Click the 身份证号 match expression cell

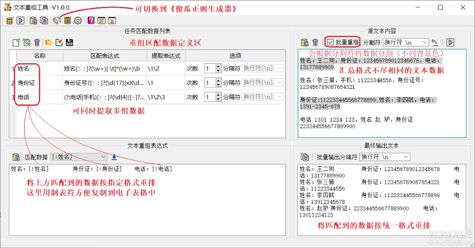(x=105, y=83)
